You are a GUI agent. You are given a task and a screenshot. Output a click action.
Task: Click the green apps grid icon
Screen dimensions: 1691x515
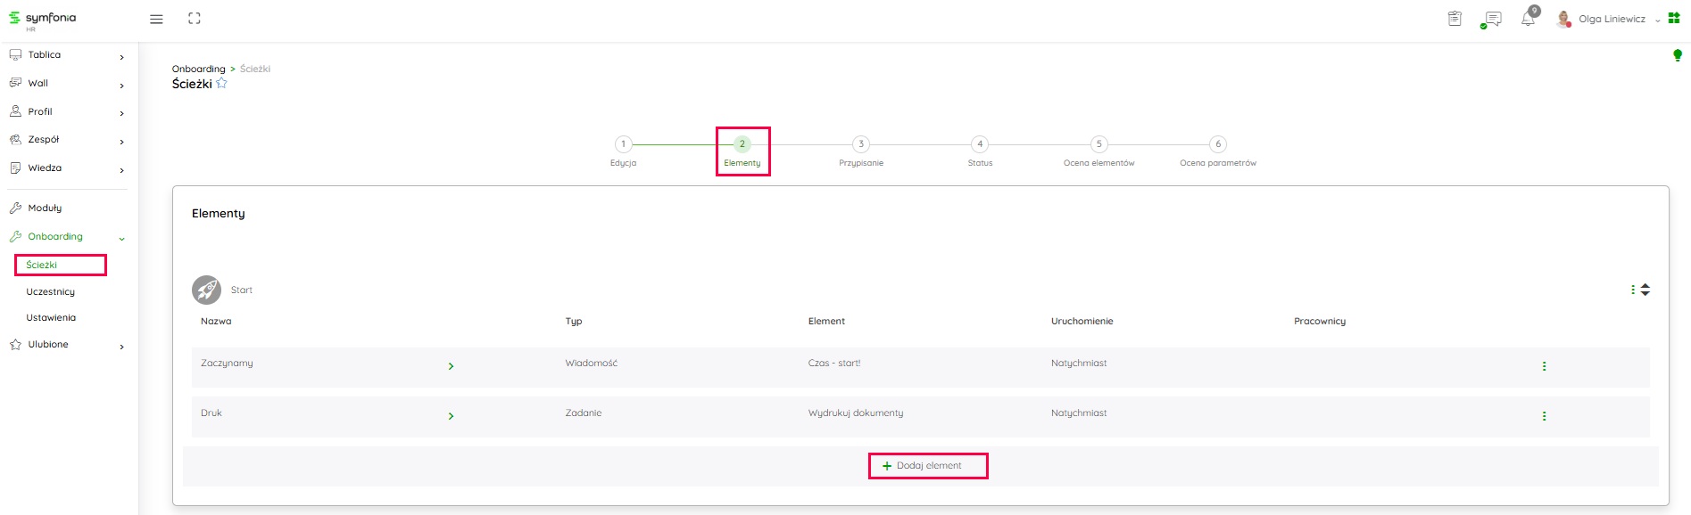(1674, 18)
